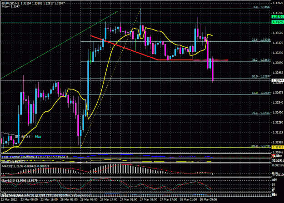Click the yellow 1.31918 price tag

278,148
